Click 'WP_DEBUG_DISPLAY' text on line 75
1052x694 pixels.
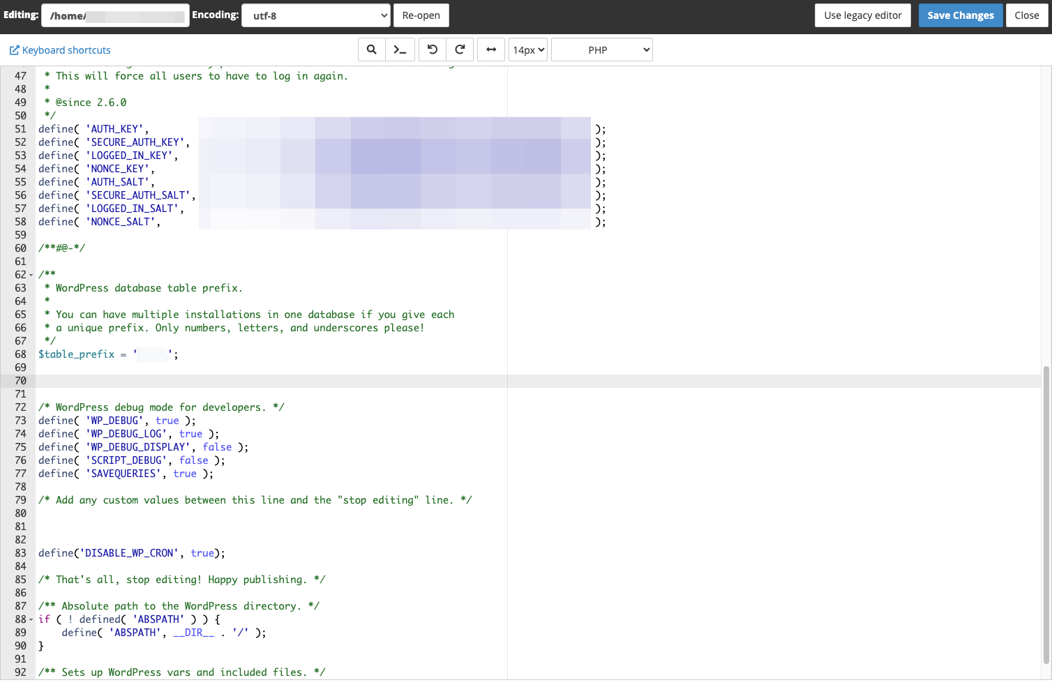(x=138, y=447)
